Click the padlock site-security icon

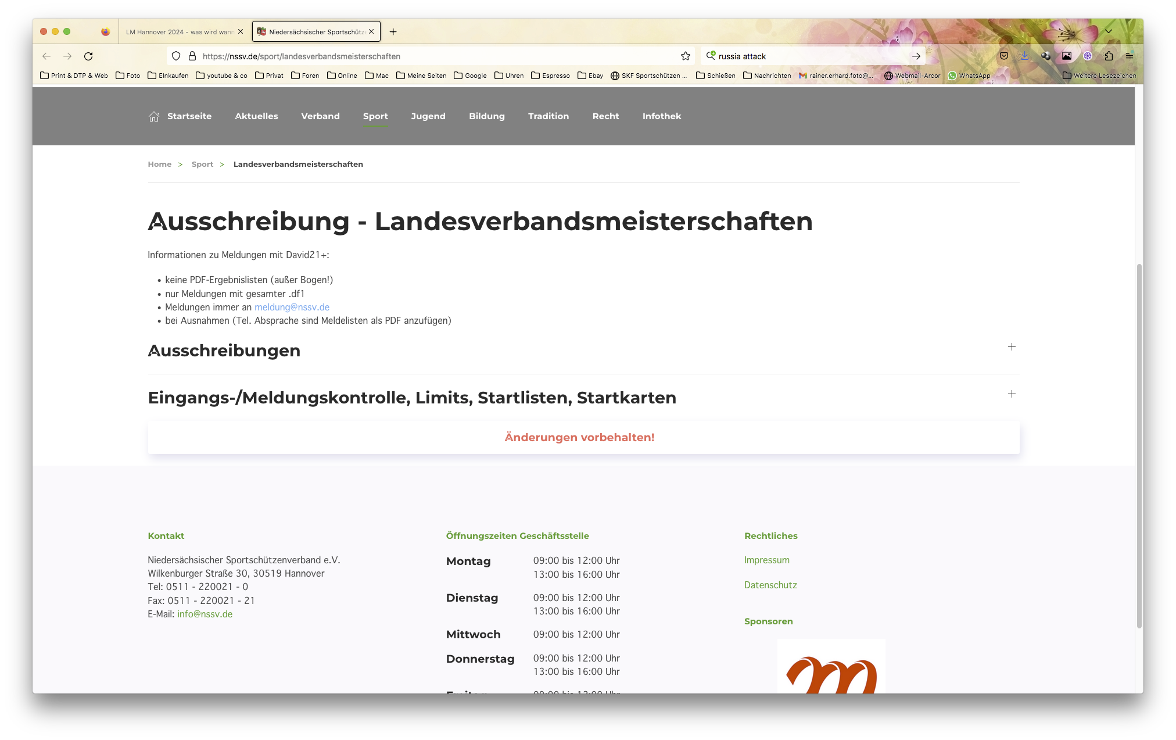click(192, 56)
